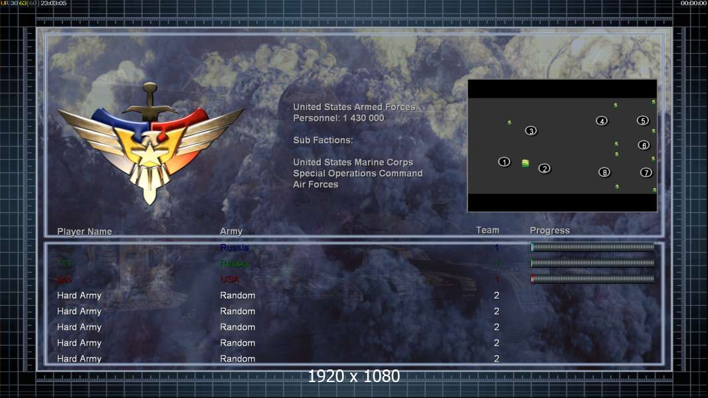Click the green Russia player's progress bar
The width and height of the screenshot is (708, 398).
[592, 263]
